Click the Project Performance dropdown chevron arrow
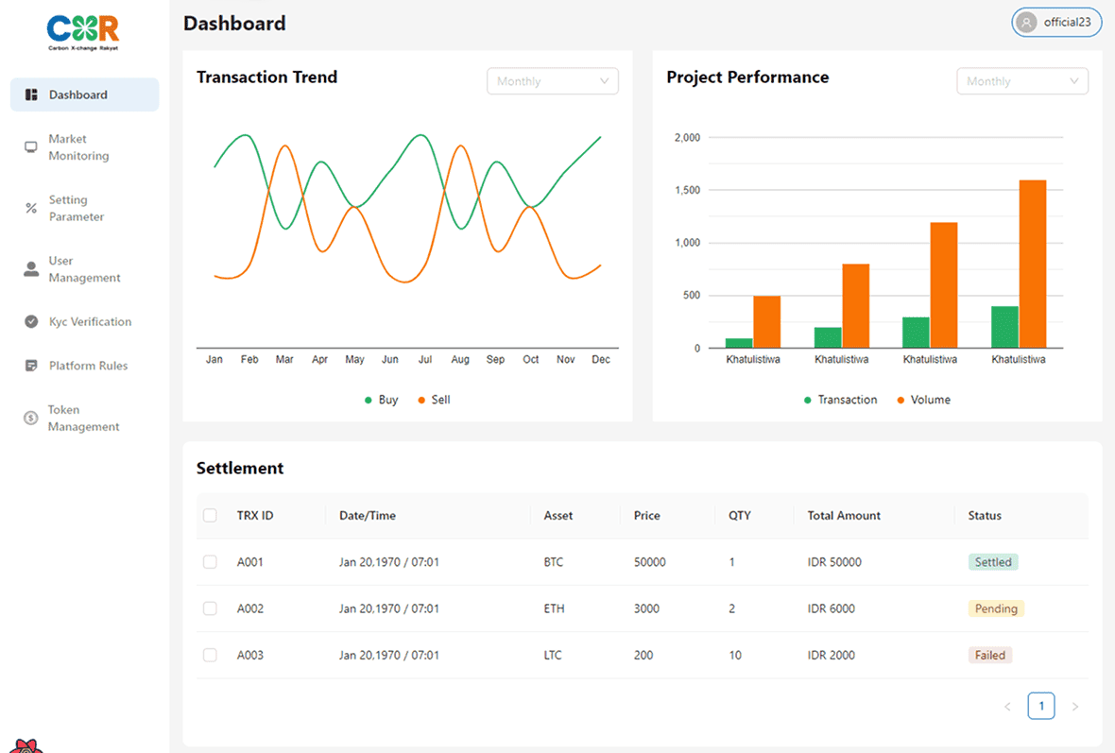 coord(1073,81)
